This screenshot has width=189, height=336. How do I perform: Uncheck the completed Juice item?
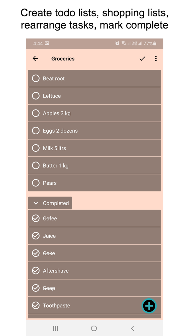36,236
